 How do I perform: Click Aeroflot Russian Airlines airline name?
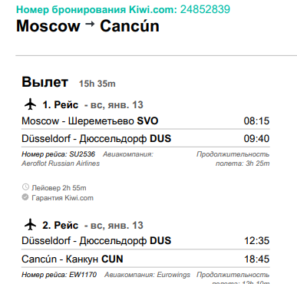[x=61, y=163]
